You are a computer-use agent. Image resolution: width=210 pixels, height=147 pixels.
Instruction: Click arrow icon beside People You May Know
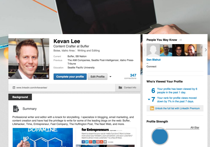[x=181, y=40]
